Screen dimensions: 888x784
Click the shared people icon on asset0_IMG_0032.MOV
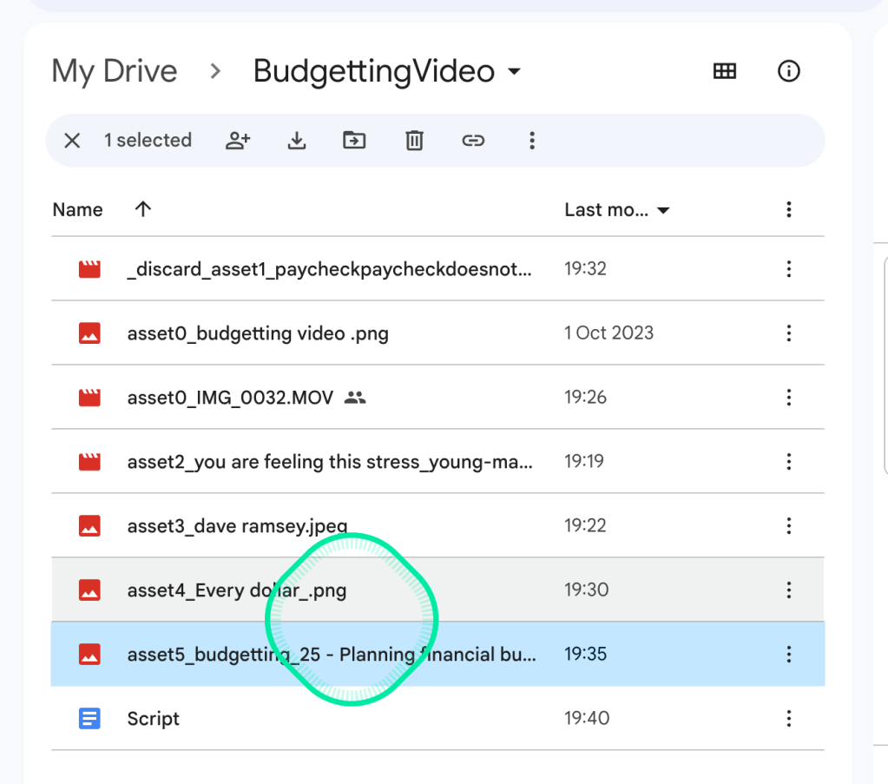355,398
